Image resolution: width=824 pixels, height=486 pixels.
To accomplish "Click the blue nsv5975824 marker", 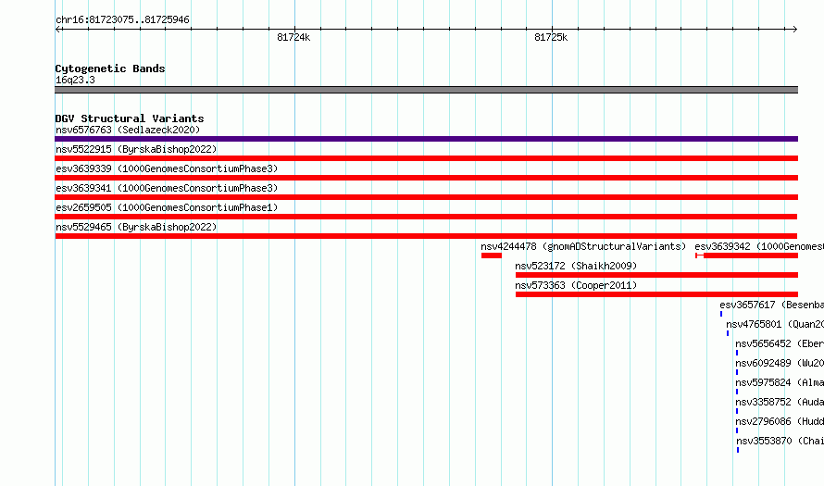I will pos(737,392).
